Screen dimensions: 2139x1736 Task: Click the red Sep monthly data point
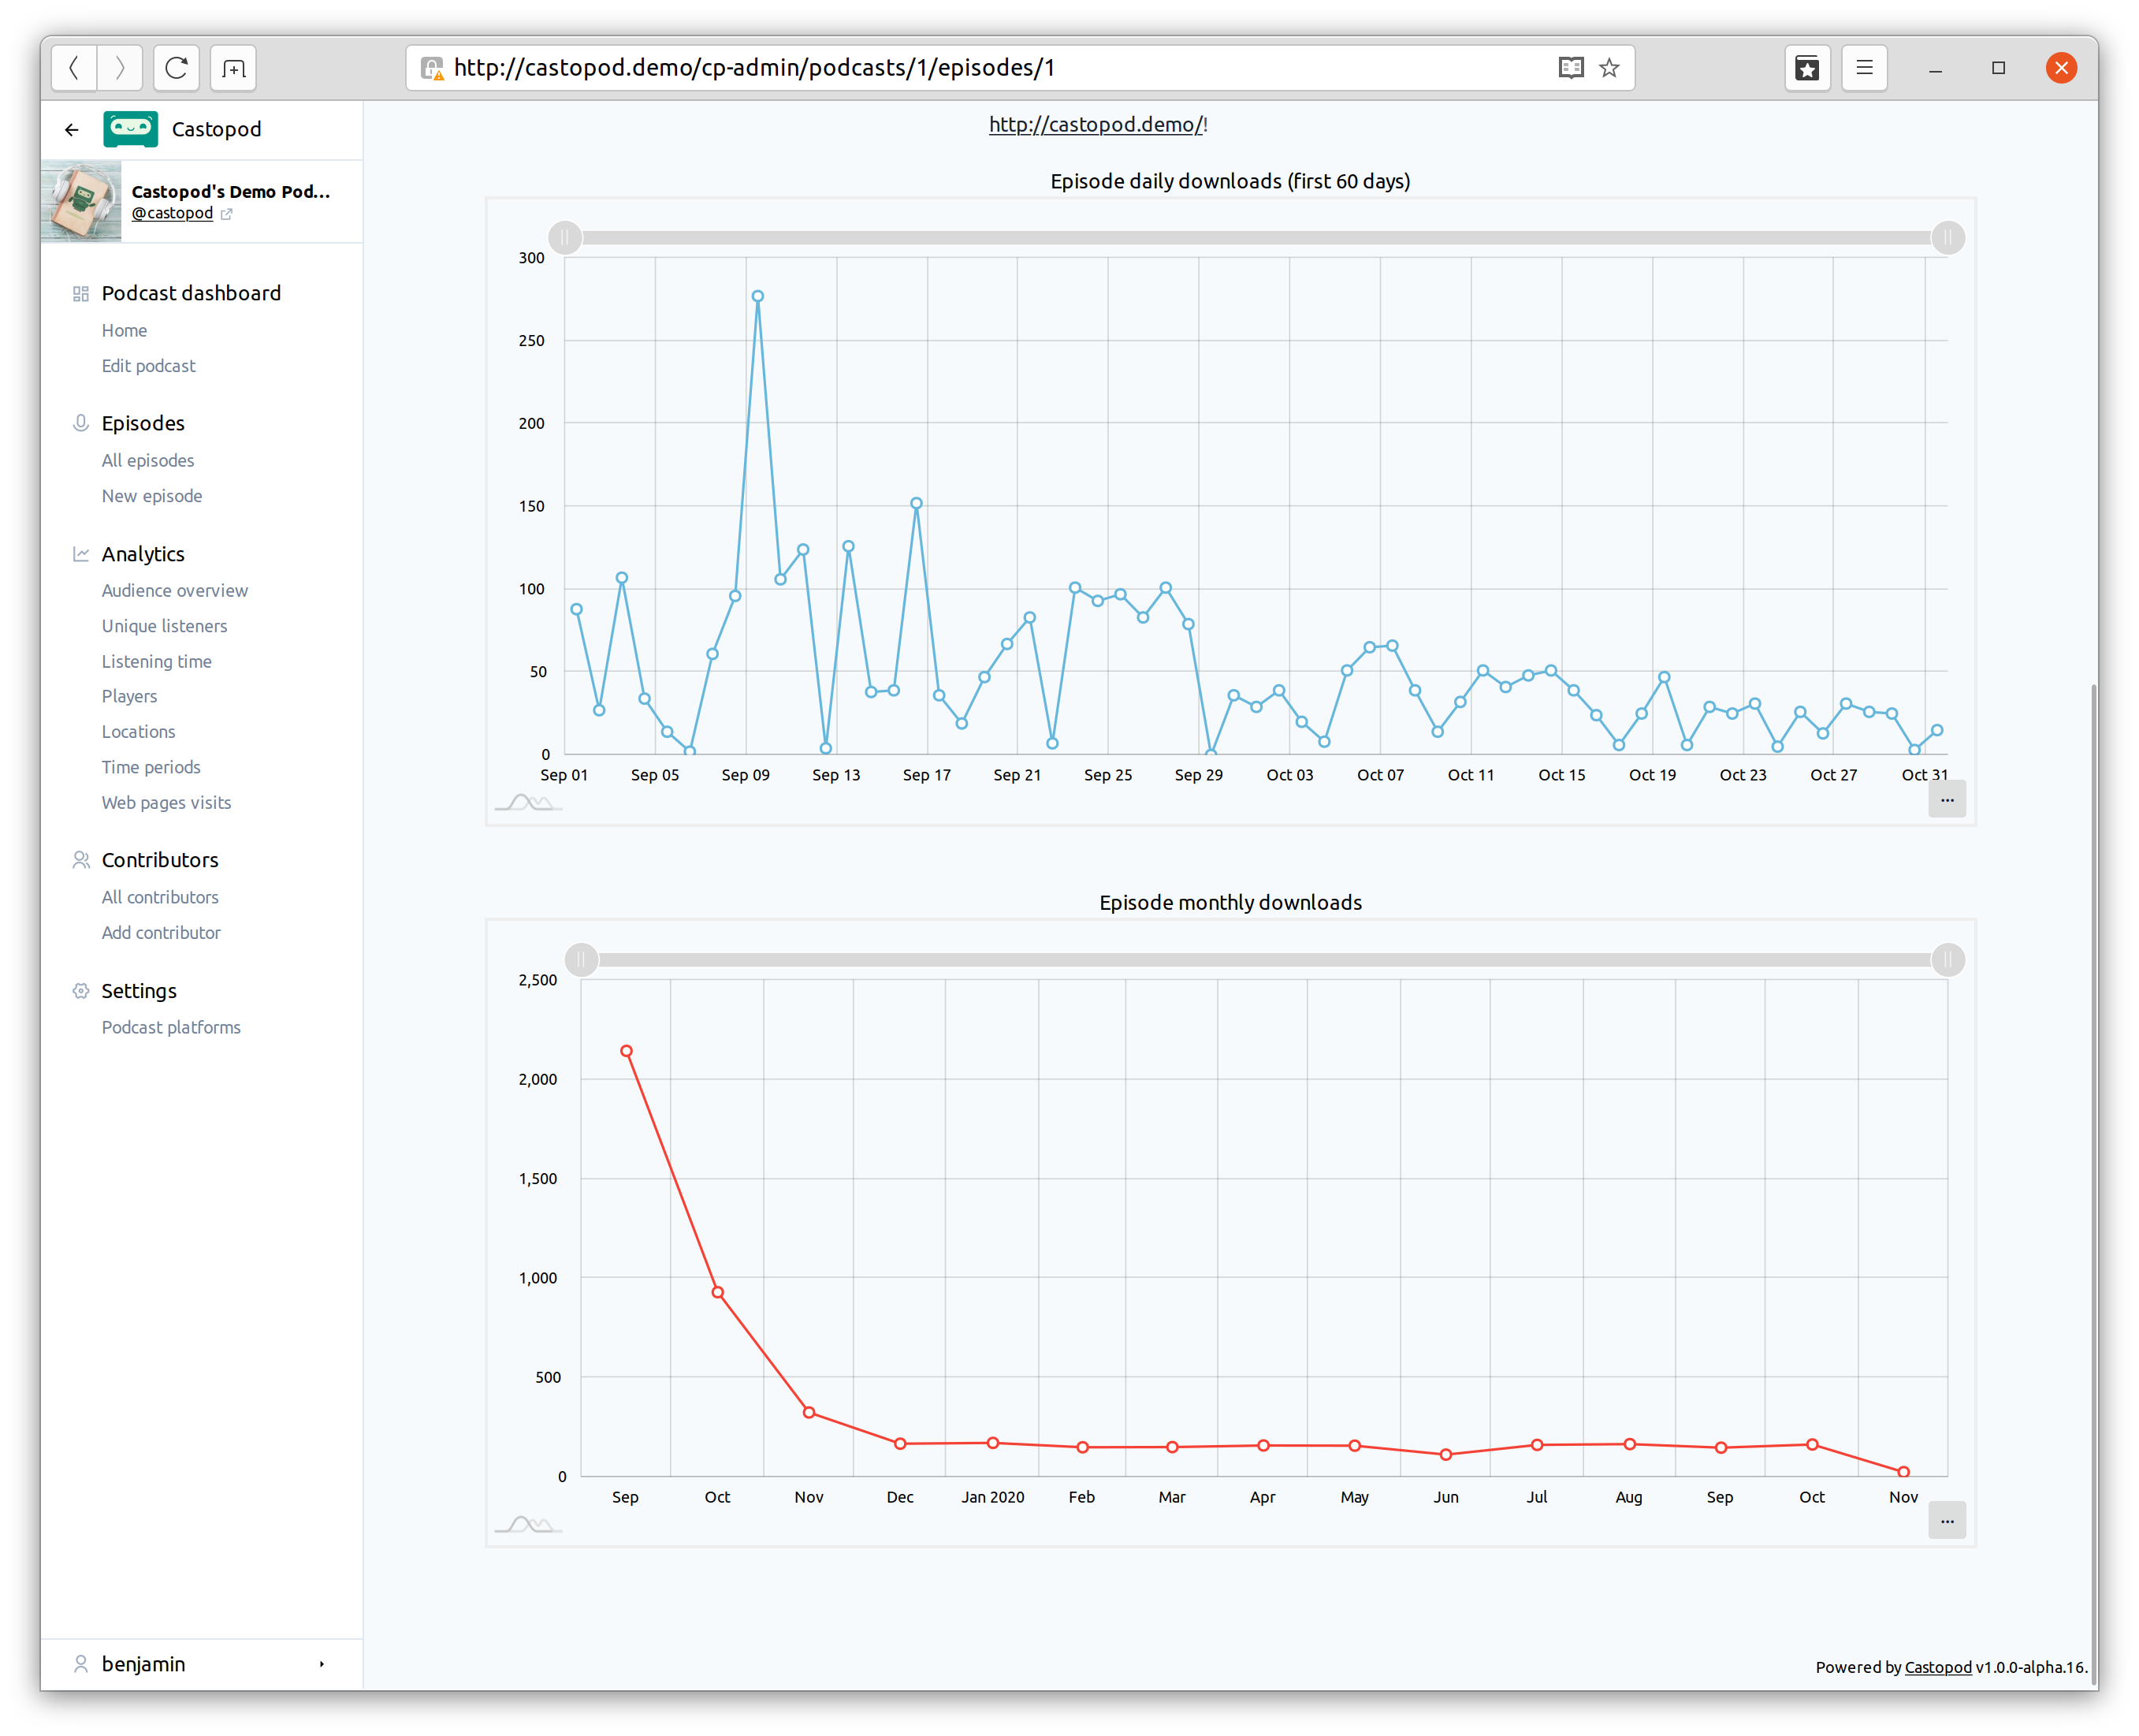tap(626, 1051)
